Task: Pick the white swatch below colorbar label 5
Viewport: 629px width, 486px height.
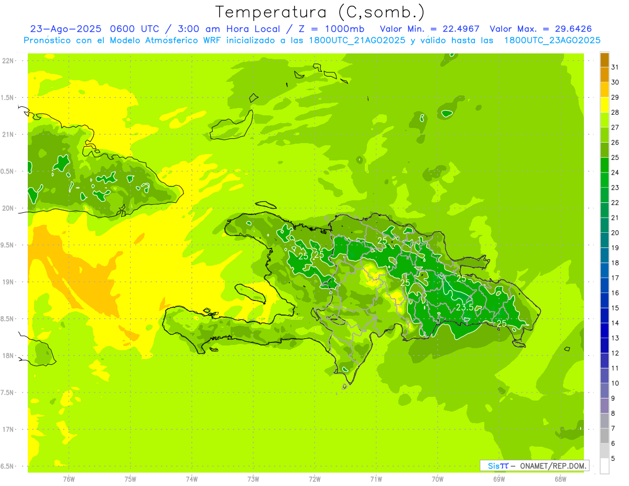Action: coord(604,466)
